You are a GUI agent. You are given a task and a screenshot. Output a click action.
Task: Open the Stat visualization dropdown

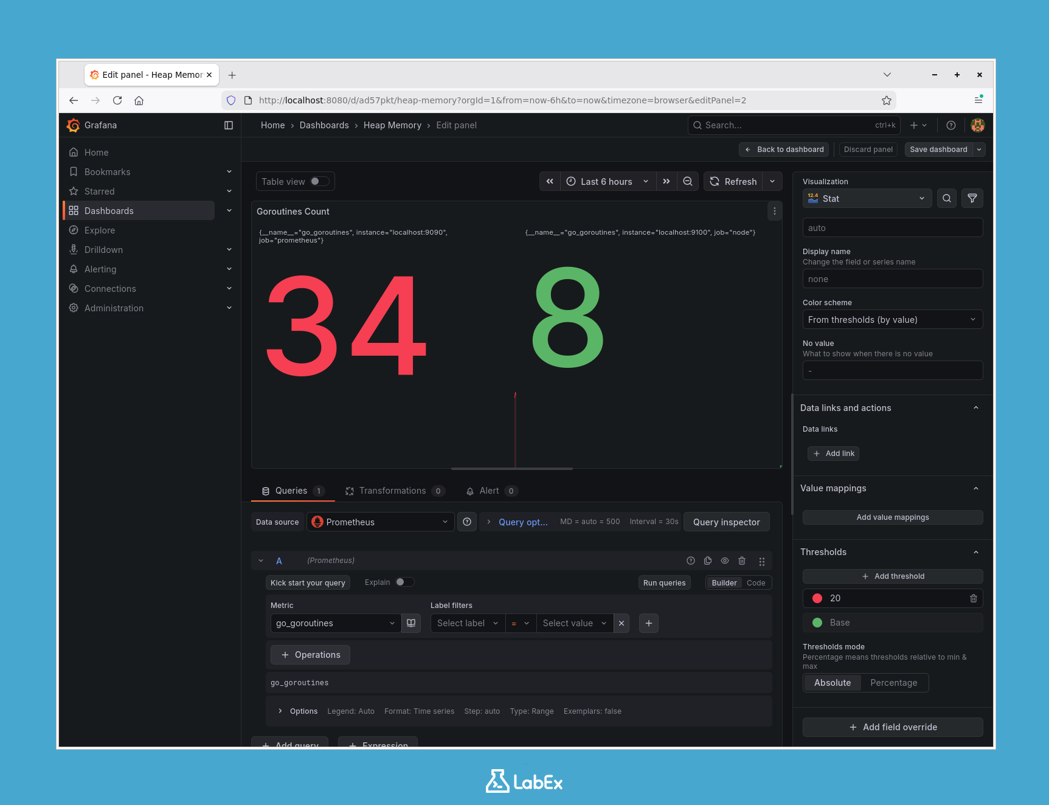(867, 198)
